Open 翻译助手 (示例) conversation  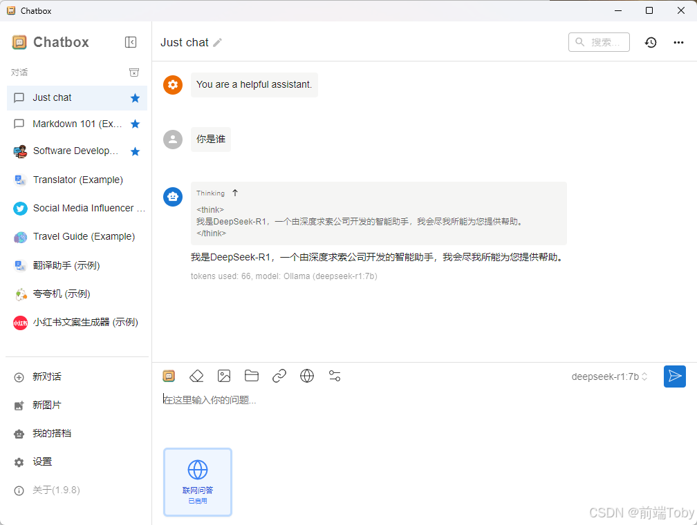tap(77, 266)
